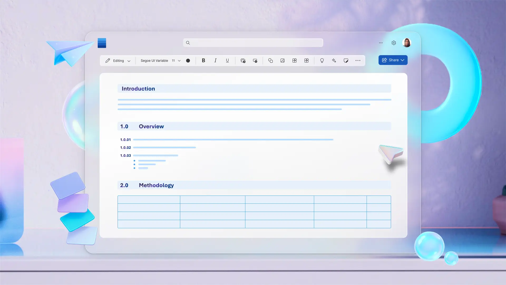Click the lightbulb ideas icon
This screenshot has width=506, height=285.
[322, 60]
